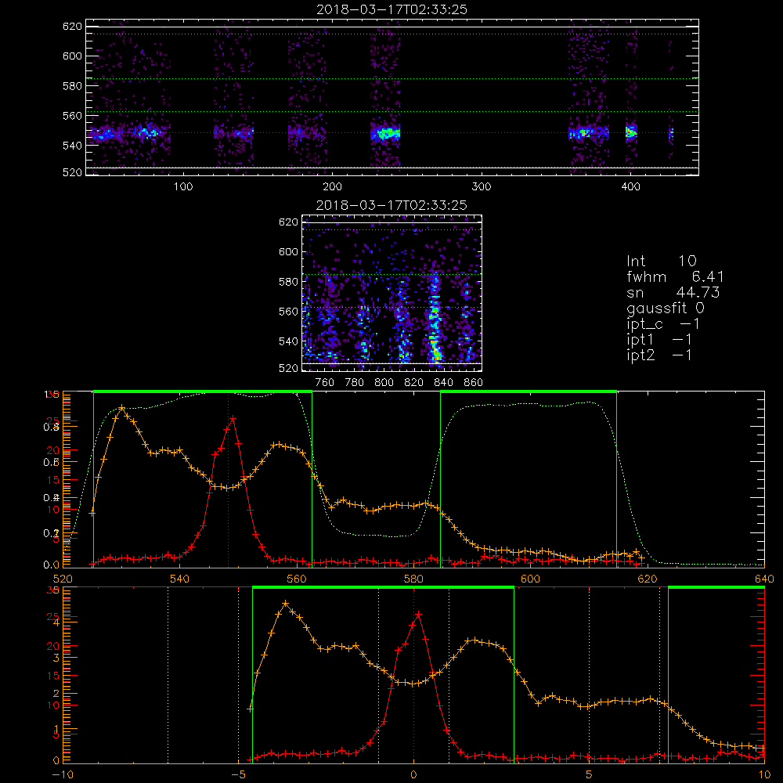
Task: Click y-axis label 560 of middle image
Action: coord(288,312)
